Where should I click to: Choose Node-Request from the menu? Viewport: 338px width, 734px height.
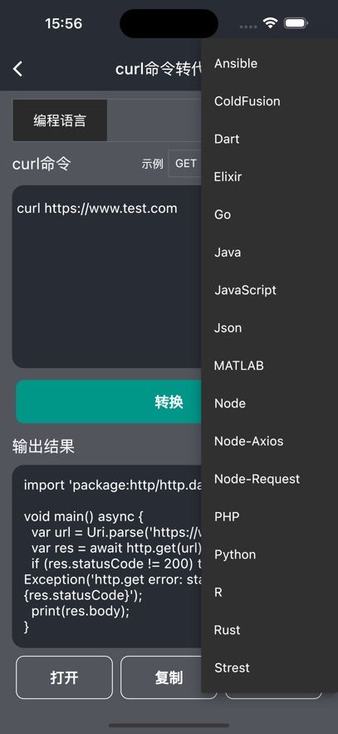[x=270, y=479]
